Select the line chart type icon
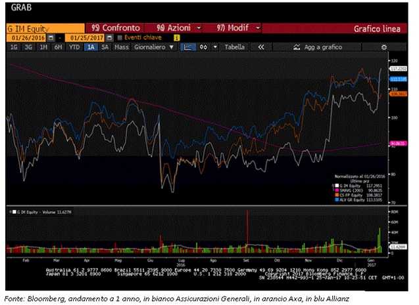Image resolution: width=419 pixels, height=305 pixels. point(188,47)
